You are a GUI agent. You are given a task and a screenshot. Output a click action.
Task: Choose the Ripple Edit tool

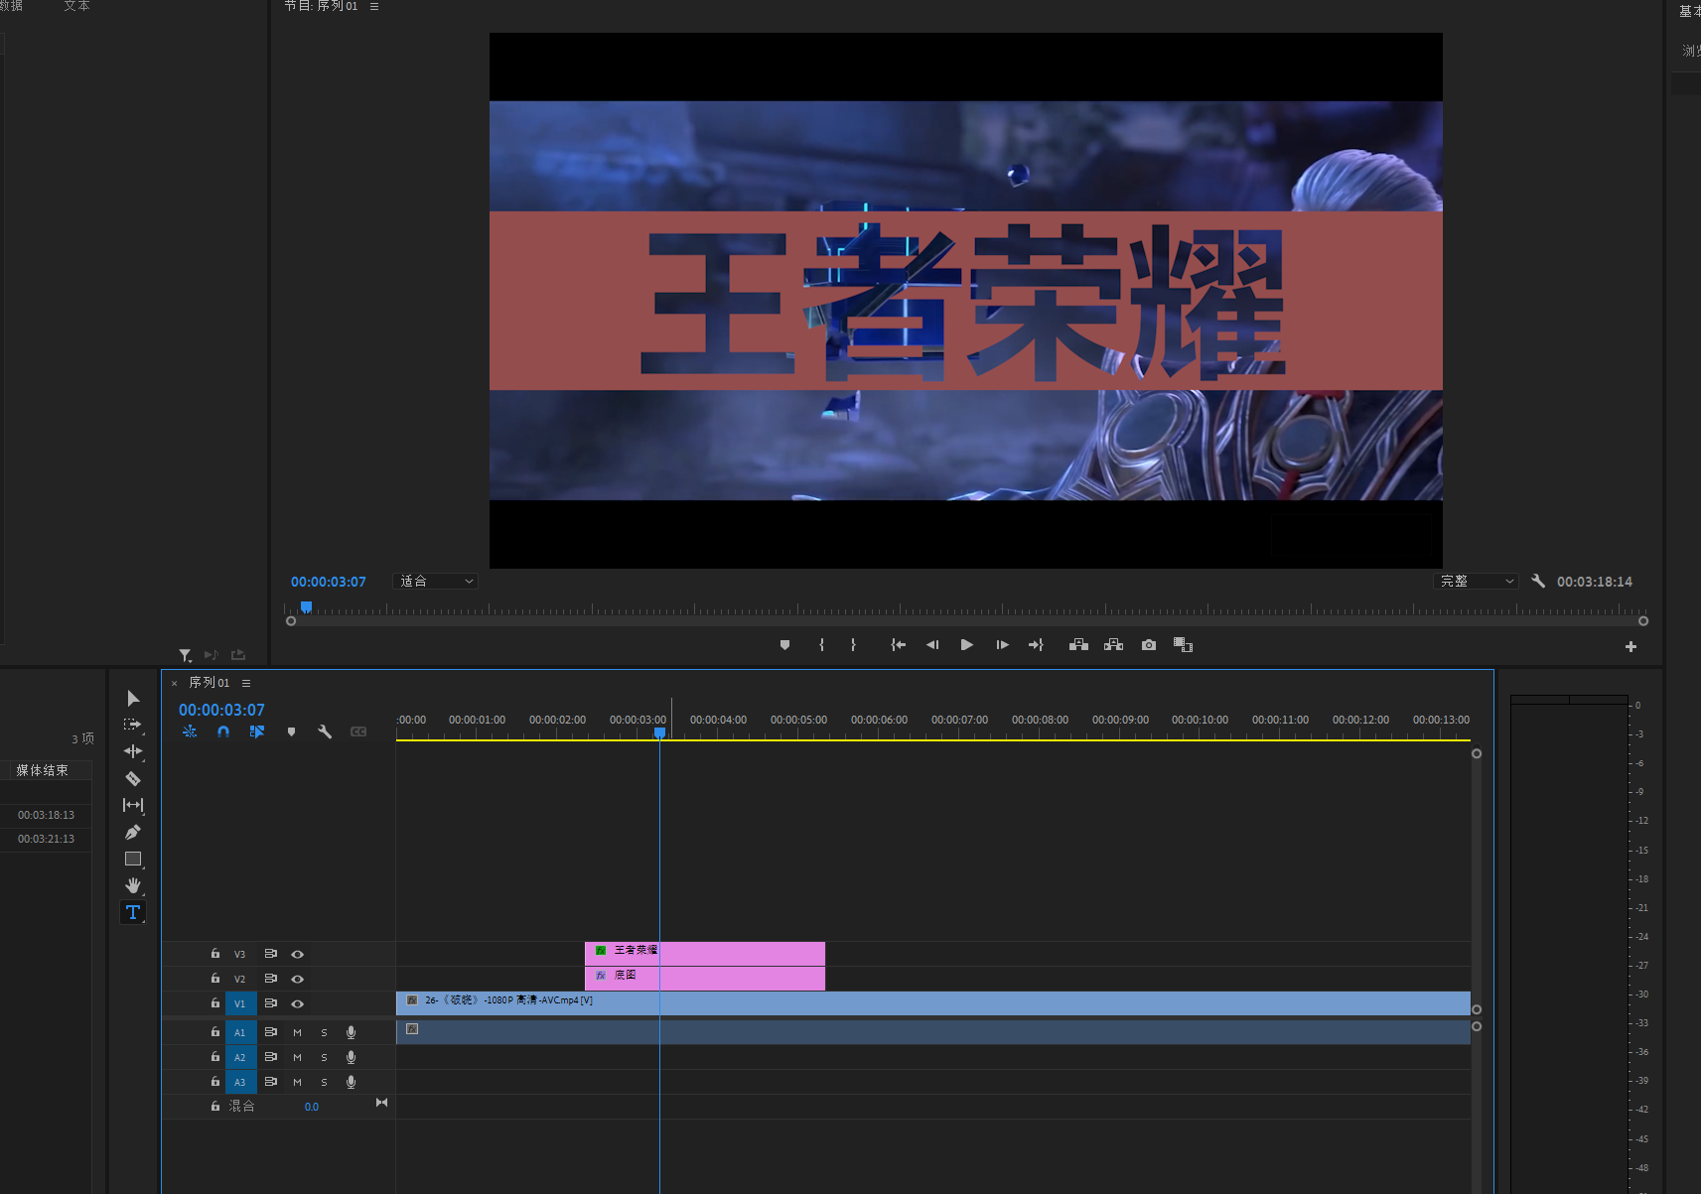pyautogui.click(x=133, y=751)
